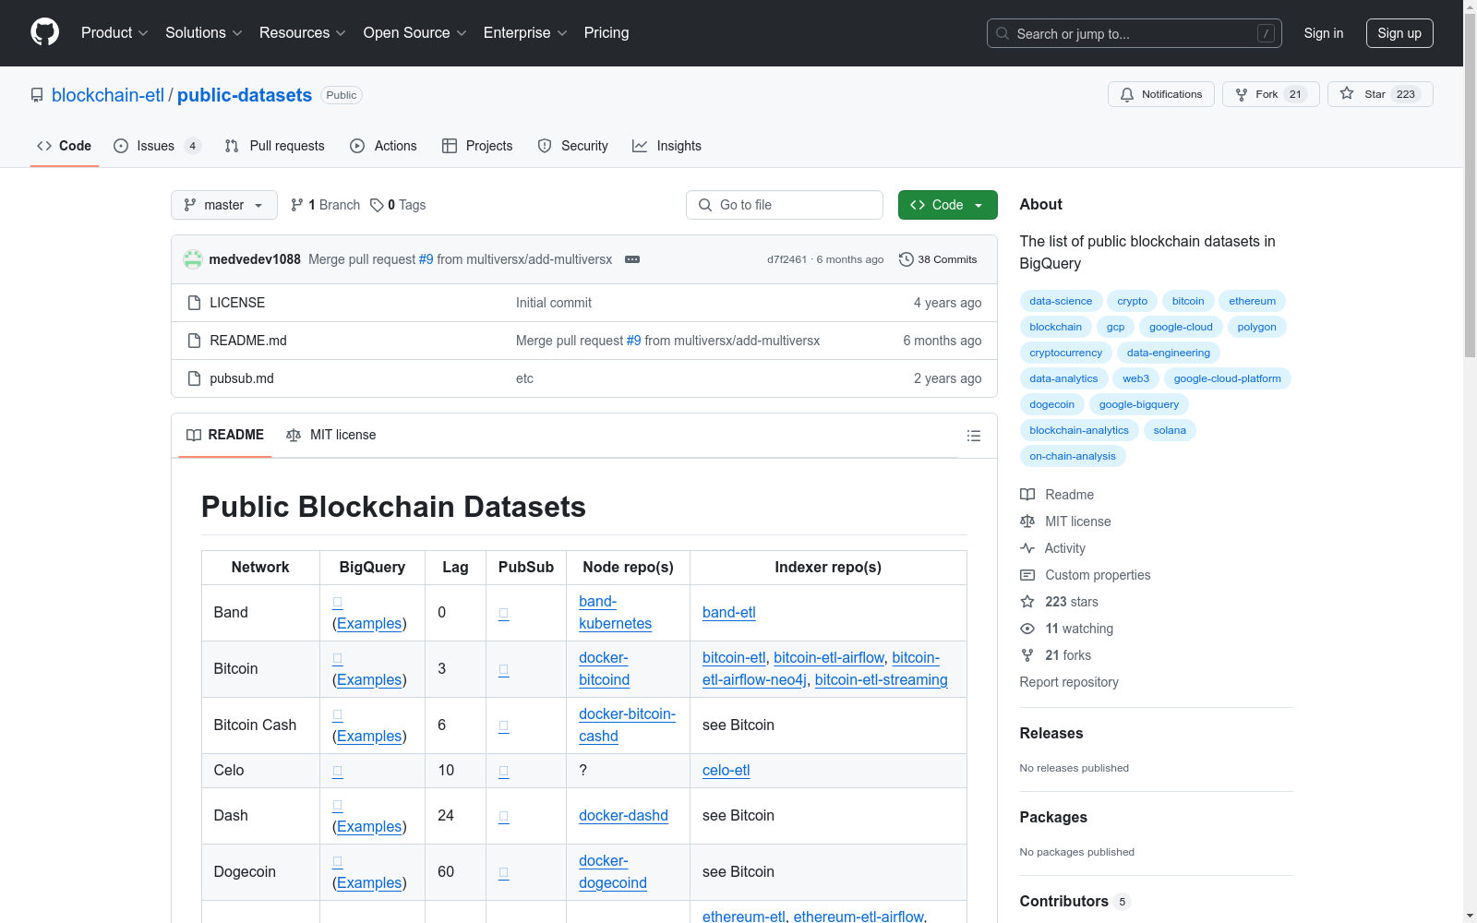Expand the Solutions menu
The width and height of the screenshot is (1477, 923).
pyautogui.click(x=204, y=33)
